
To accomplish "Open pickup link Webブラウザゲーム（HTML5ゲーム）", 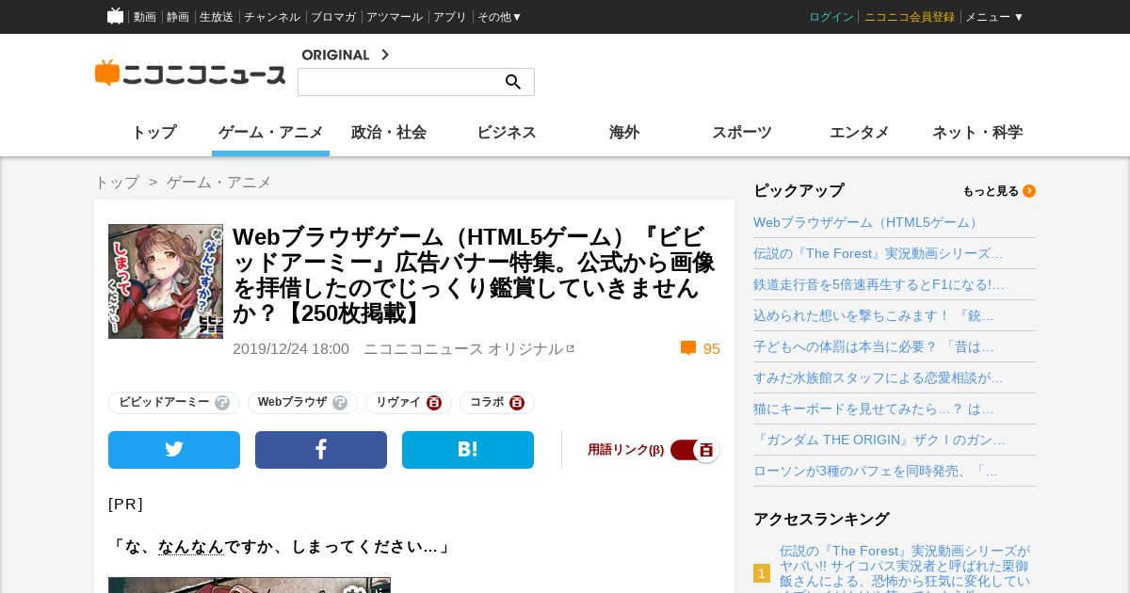I will (x=867, y=223).
